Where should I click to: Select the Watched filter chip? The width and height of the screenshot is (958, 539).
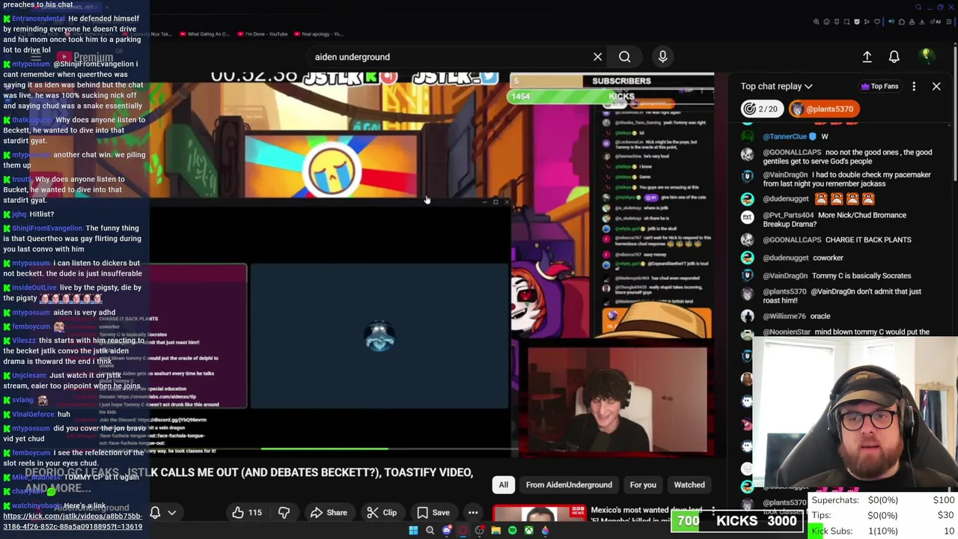tap(689, 485)
